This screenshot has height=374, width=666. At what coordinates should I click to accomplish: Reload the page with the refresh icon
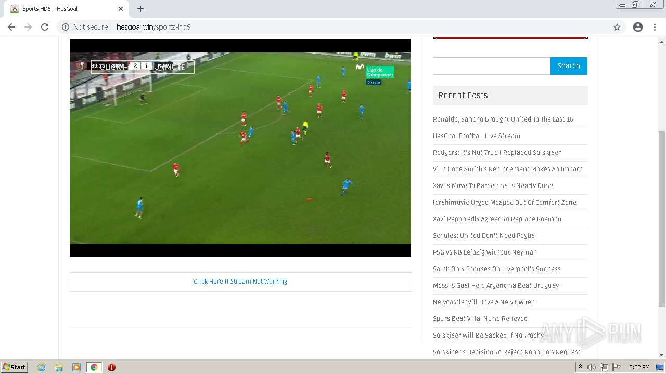click(x=45, y=27)
